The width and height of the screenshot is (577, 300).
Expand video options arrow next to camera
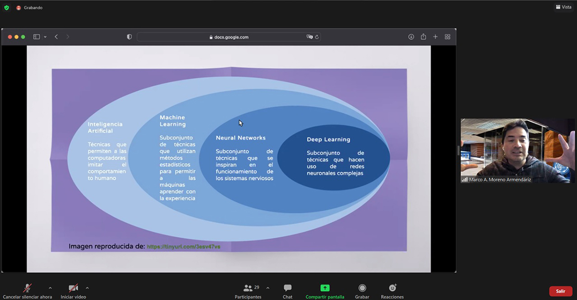point(87,288)
